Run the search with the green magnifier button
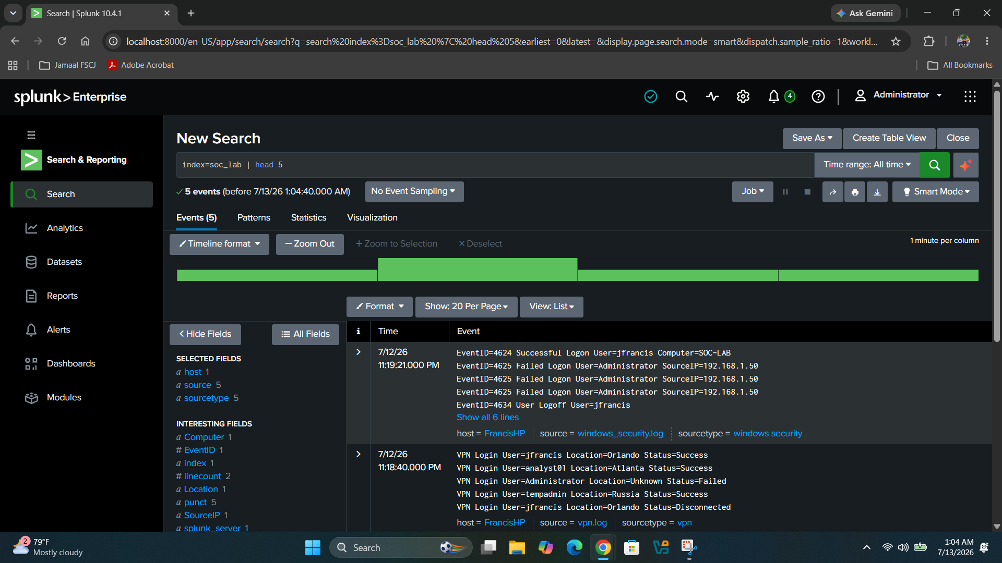The height and width of the screenshot is (563, 1002). click(934, 165)
